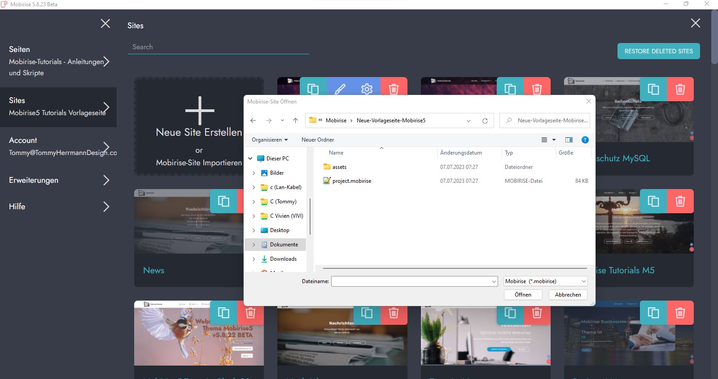Collapse the Dieser PC tree node
Image resolution: width=718 pixels, height=379 pixels.
(250, 159)
